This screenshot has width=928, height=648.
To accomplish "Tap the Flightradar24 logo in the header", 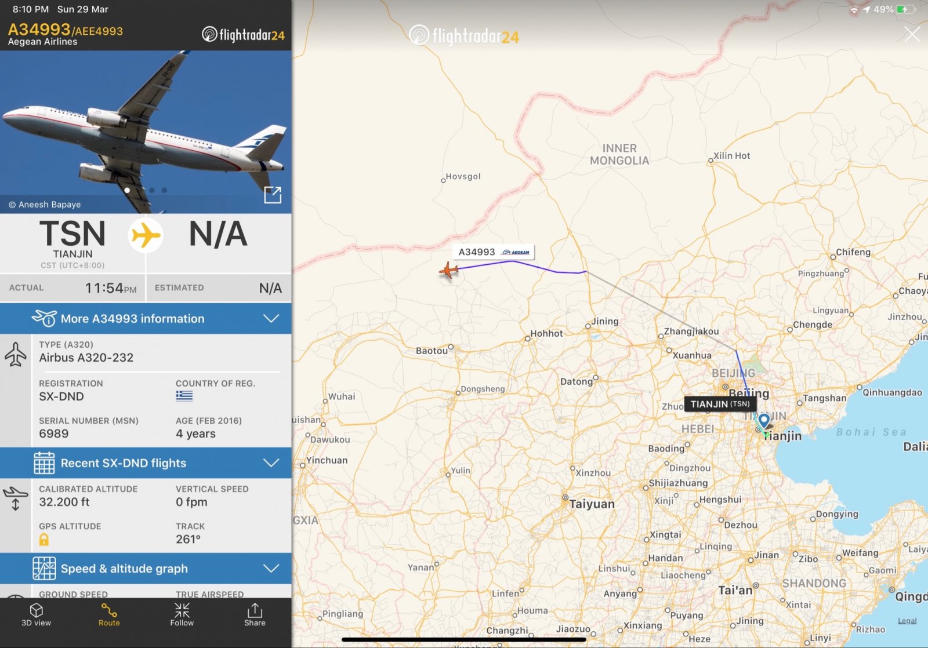I will tap(243, 35).
